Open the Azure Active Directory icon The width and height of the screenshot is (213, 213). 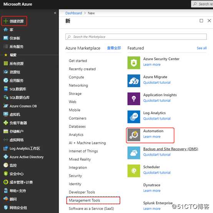[x=6, y=157]
